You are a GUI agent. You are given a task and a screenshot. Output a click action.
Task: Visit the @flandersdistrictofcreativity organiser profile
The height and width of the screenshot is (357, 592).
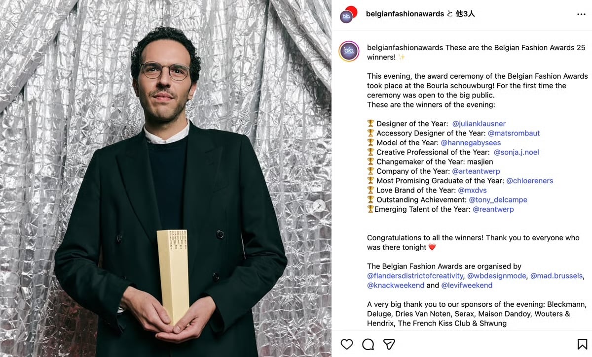415,276
